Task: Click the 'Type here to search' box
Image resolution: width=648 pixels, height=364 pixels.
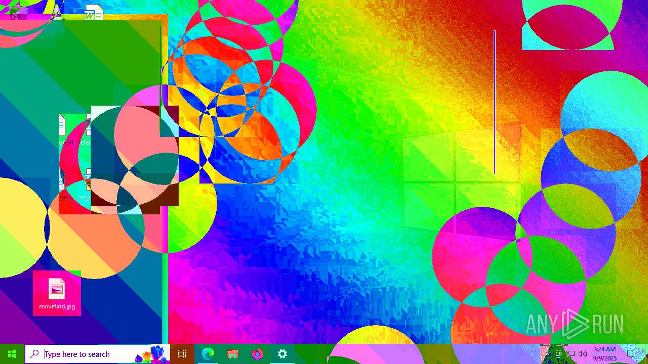Action: [97, 354]
